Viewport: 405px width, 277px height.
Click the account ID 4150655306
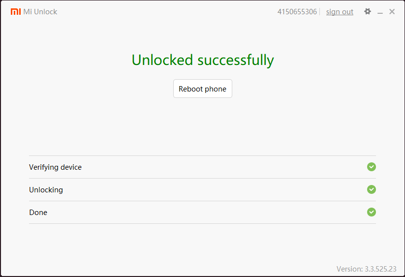[x=297, y=12]
